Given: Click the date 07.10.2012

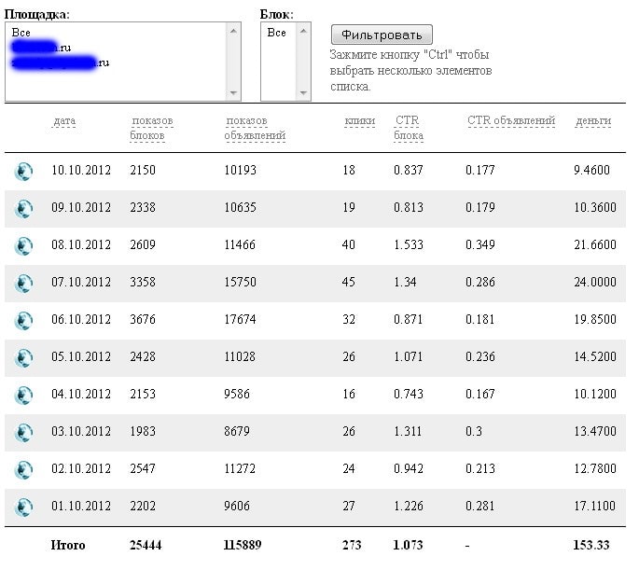Looking at the screenshot, I should tap(81, 283).
